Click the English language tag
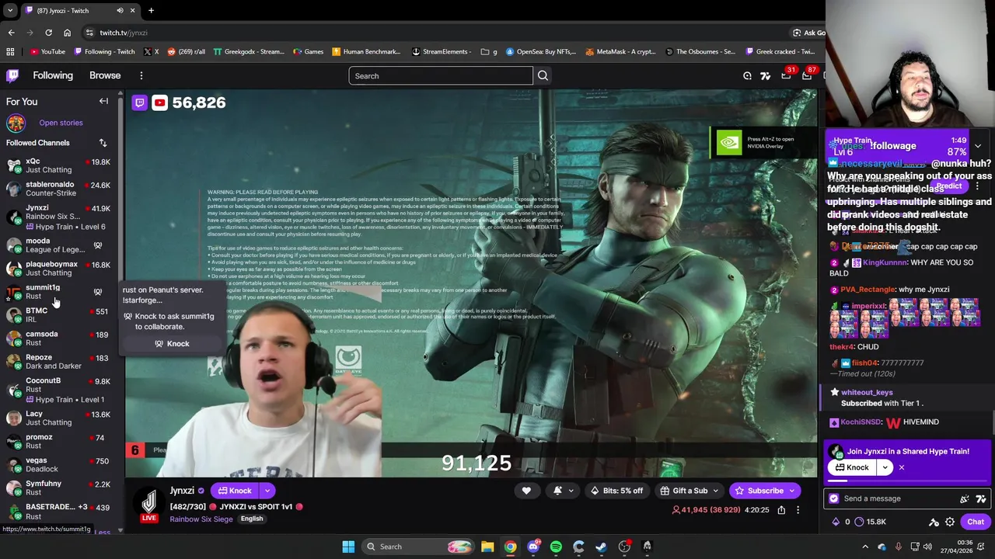Screen dimensions: 995x559 point(252,519)
